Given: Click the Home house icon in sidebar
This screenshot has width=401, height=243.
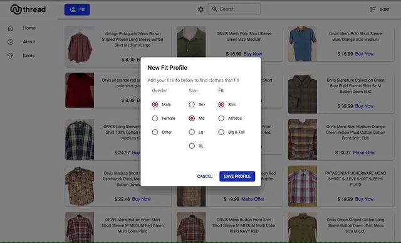Looking at the screenshot, I should tap(10, 28).
